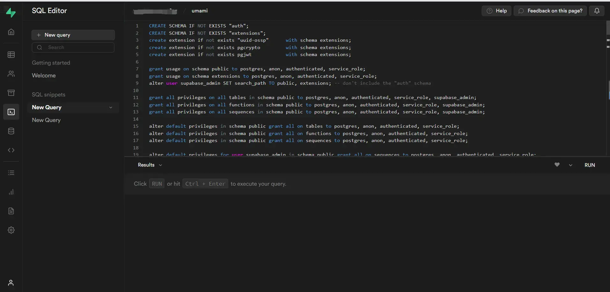Open the Database icon in sidebar
Screen dimensions: 610x292
coord(11,131)
